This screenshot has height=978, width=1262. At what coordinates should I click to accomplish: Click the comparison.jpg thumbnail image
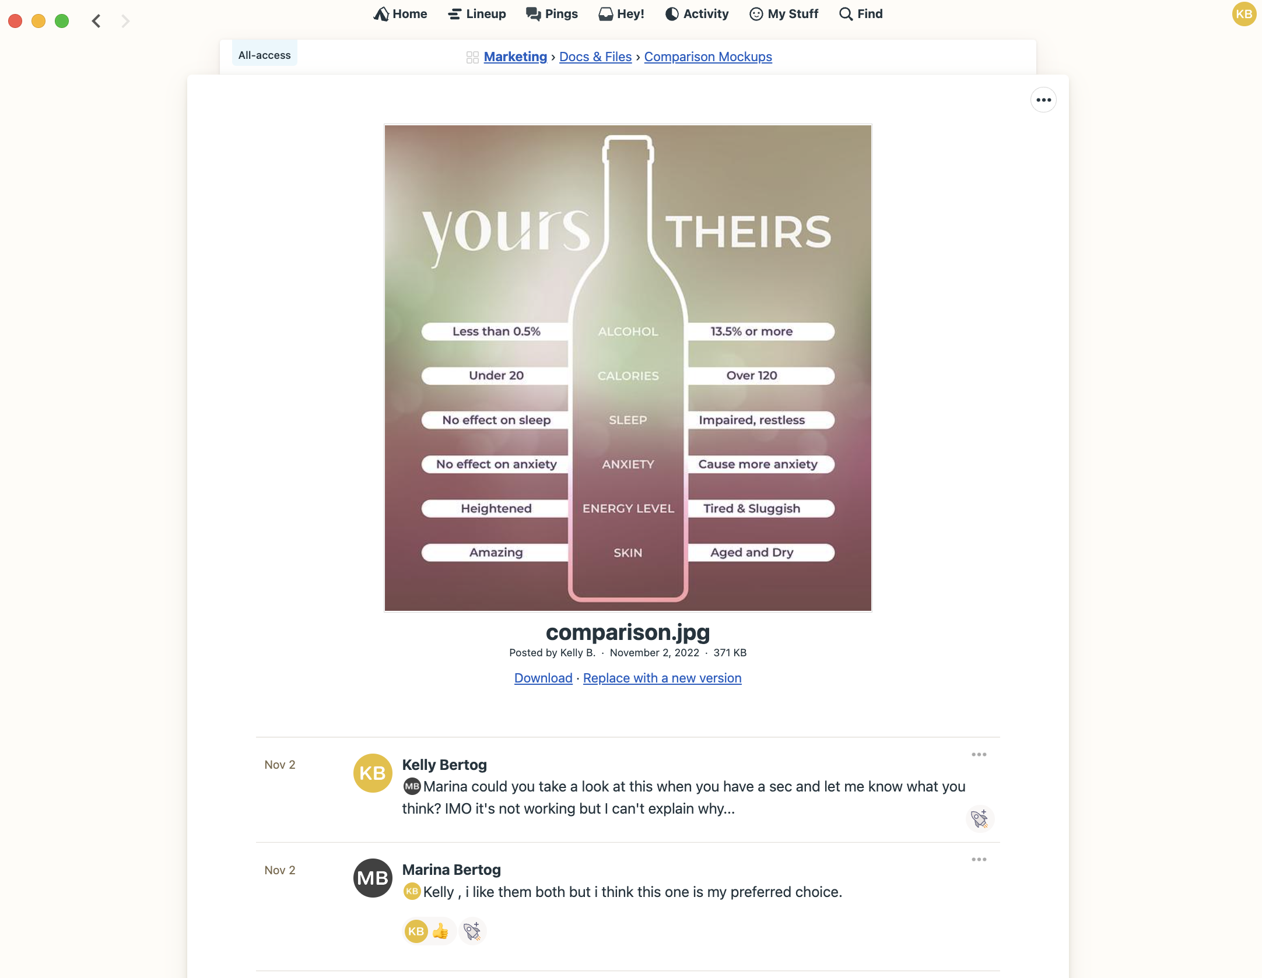tap(628, 368)
